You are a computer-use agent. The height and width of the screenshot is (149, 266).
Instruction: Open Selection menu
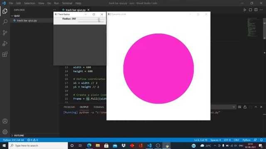(30, 3)
